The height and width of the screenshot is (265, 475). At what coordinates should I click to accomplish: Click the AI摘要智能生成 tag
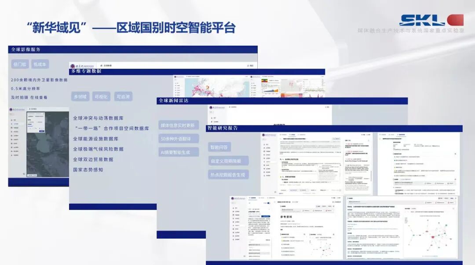(x=178, y=152)
